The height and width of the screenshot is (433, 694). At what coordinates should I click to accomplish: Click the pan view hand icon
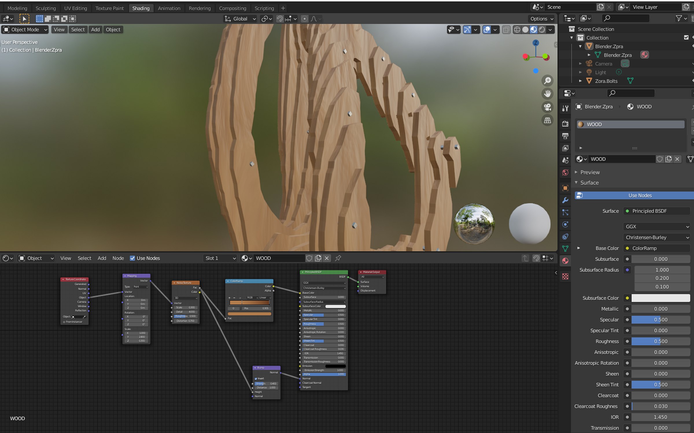[547, 94]
